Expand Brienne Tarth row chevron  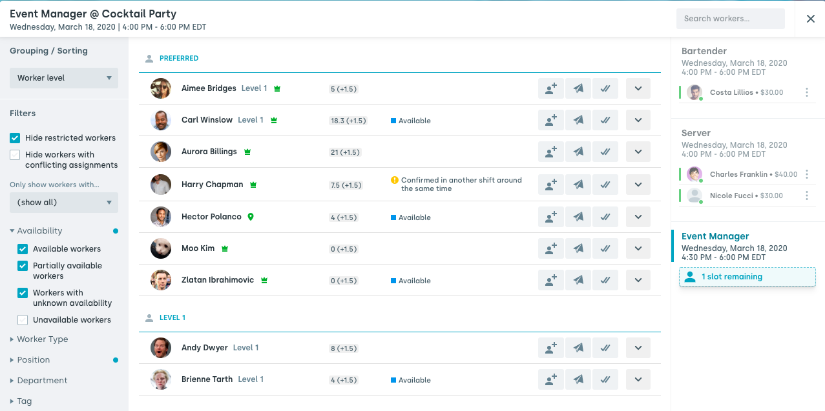638,379
